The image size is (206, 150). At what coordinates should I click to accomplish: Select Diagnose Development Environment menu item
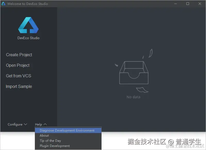point(68,130)
